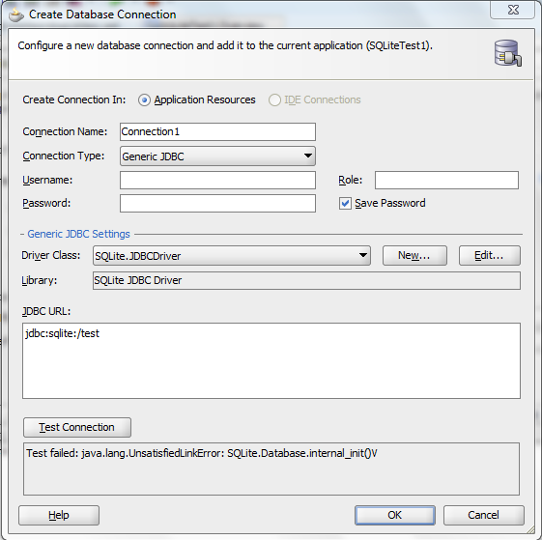Confirm with the OK button

point(395,515)
